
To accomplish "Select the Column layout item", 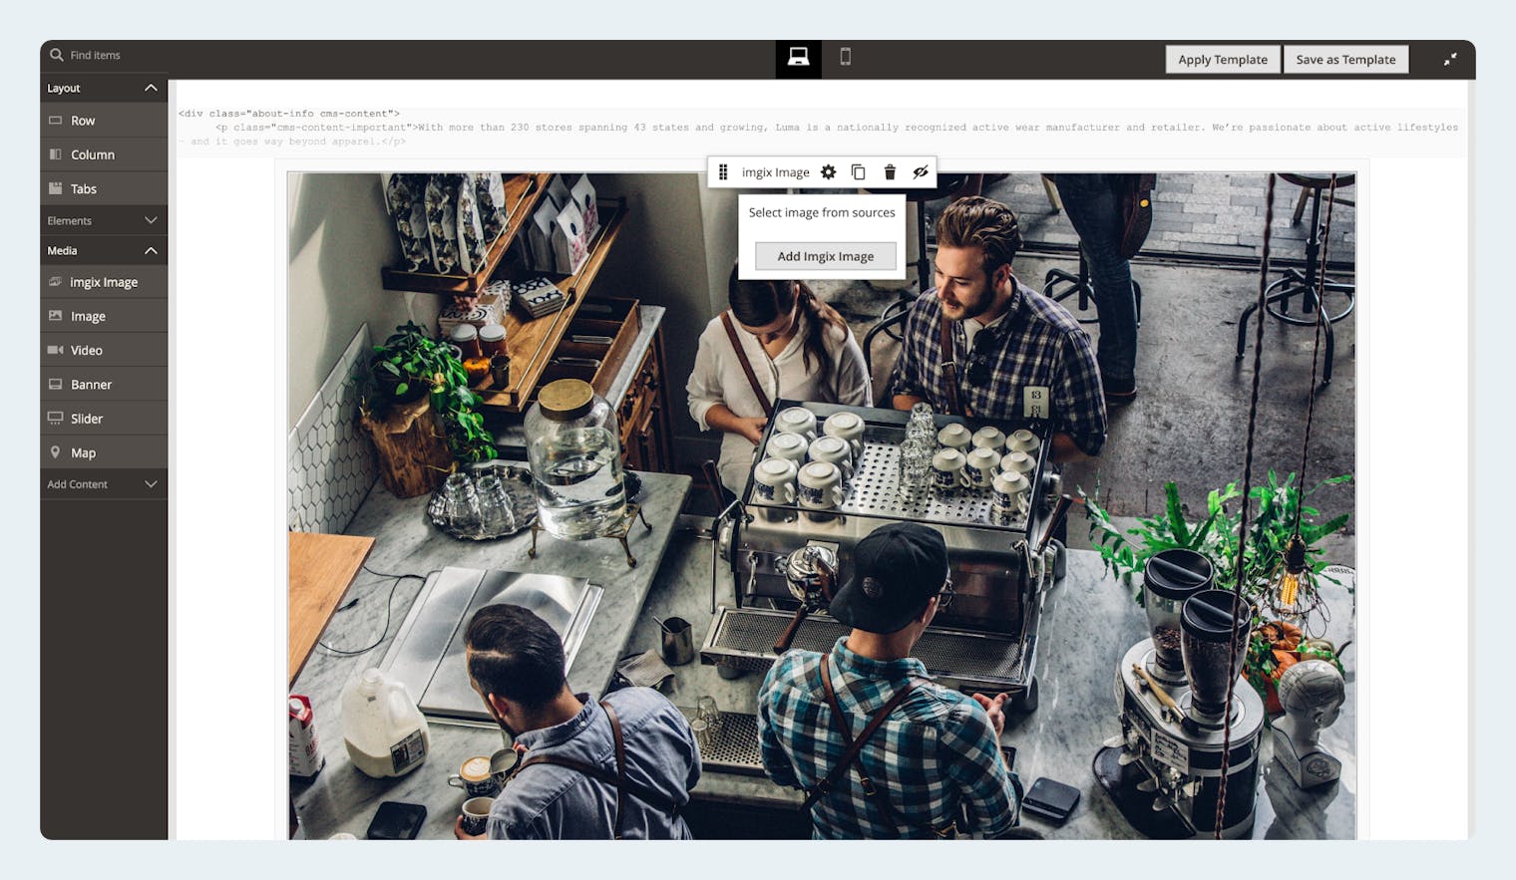I will [104, 154].
